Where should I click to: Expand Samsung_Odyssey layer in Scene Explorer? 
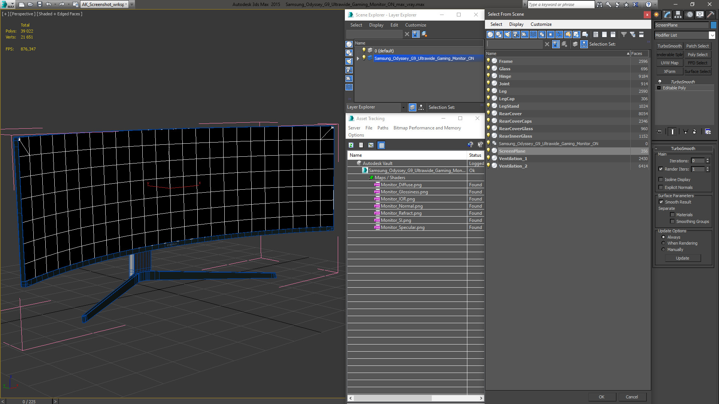point(358,58)
